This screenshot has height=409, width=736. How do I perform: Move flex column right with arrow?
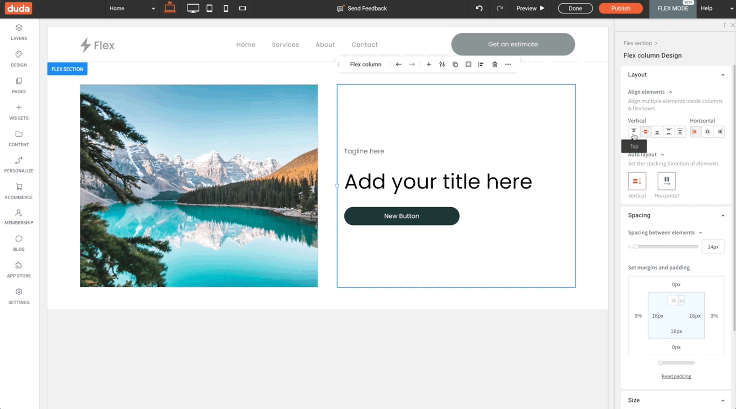click(412, 64)
